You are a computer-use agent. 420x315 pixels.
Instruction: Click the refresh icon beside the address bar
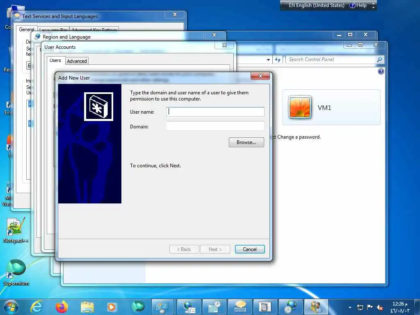click(278, 60)
